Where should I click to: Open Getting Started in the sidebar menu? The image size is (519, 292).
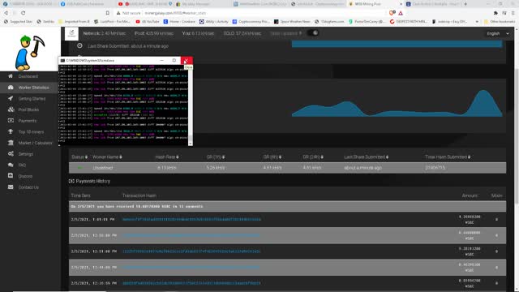tap(32, 99)
